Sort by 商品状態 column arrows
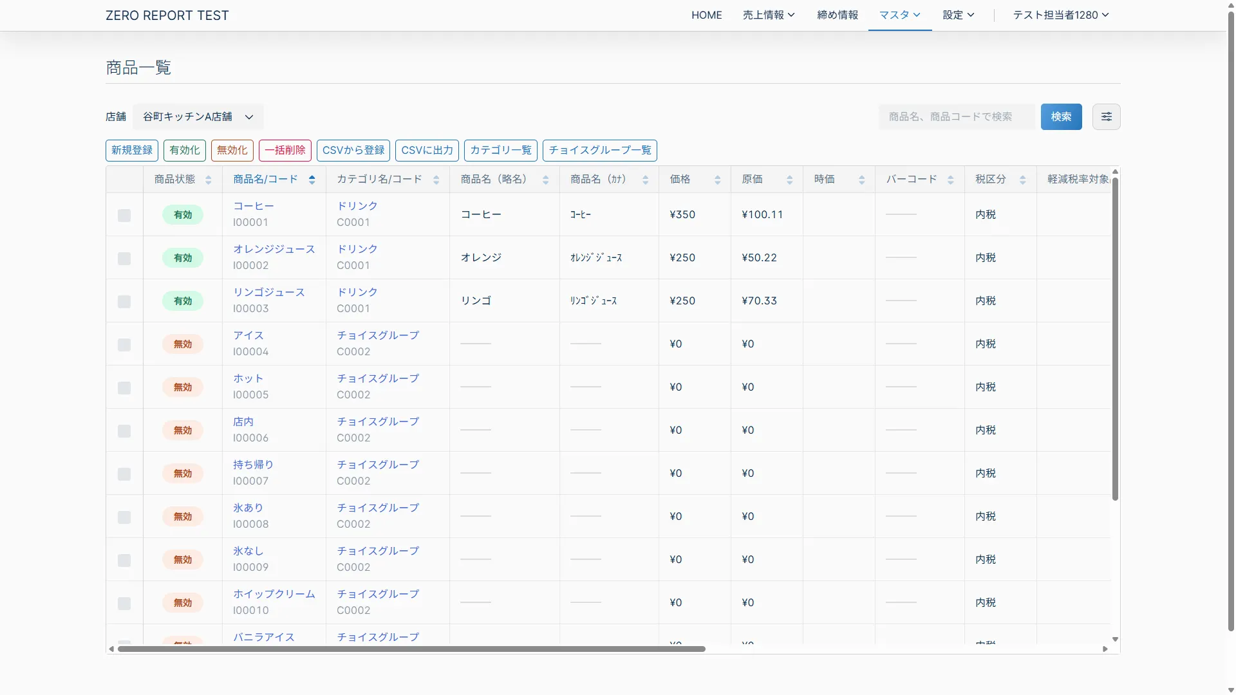This screenshot has height=695, width=1236. click(208, 180)
